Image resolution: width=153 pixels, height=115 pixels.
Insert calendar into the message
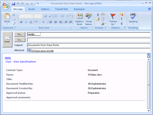pos(102,19)
